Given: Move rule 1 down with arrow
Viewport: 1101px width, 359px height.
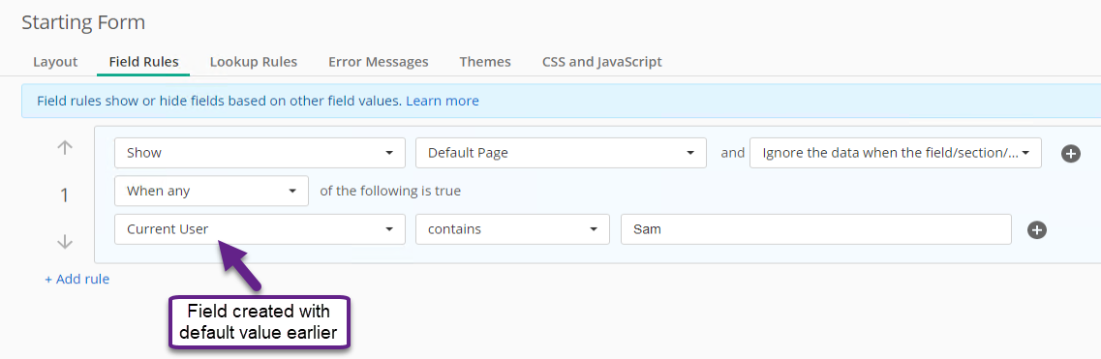Looking at the screenshot, I should point(65,242).
